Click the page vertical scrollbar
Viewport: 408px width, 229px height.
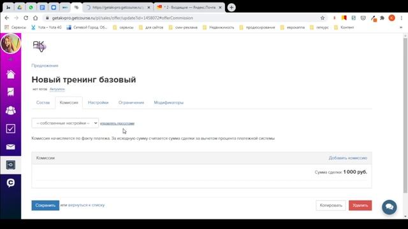(405, 116)
